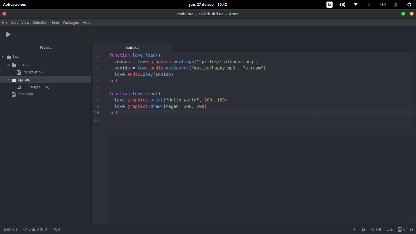Screen dimensions: 416x234
Task: Change language grammar via the Lua label
Action: tap(389, 229)
